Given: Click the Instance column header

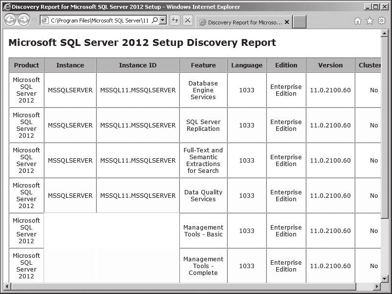Looking at the screenshot, I should (x=70, y=65).
